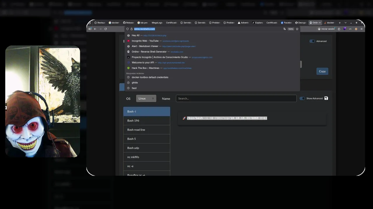Select the nc mkfifo shell
Screen dimensions: 373x209
(x=147, y=157)
